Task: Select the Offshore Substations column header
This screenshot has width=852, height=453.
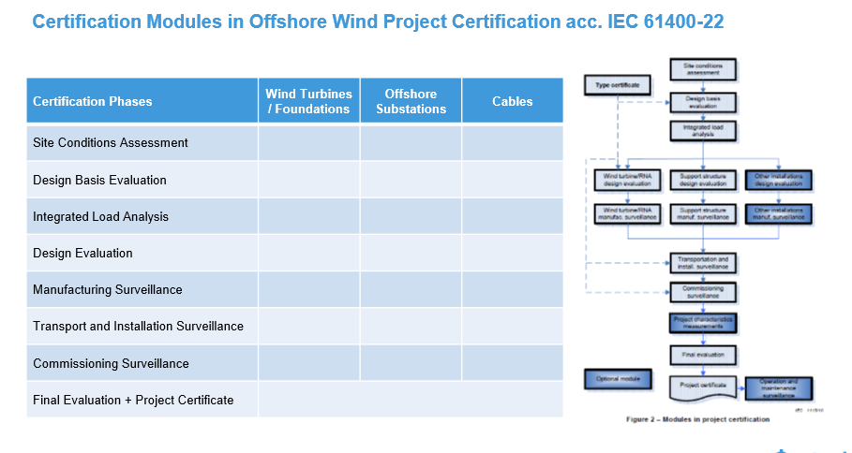Action: 411,101
